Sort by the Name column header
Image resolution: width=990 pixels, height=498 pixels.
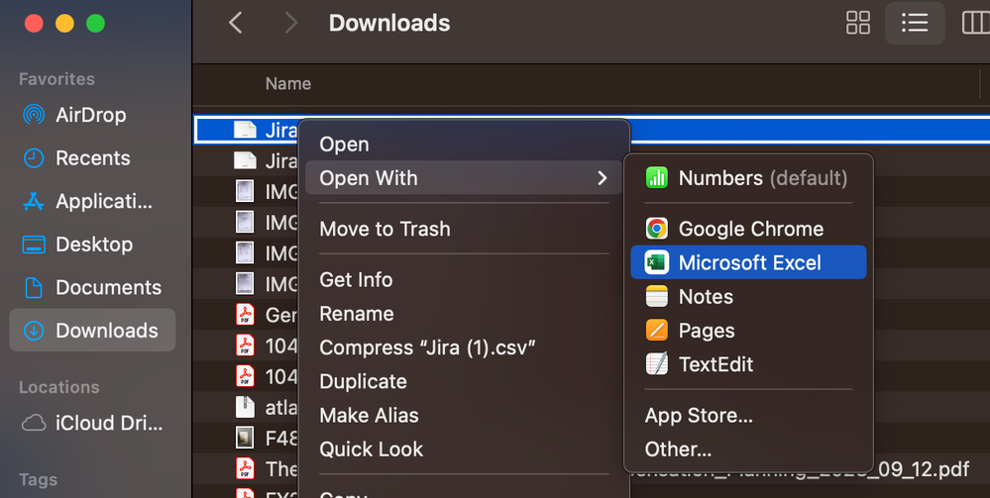288,84
